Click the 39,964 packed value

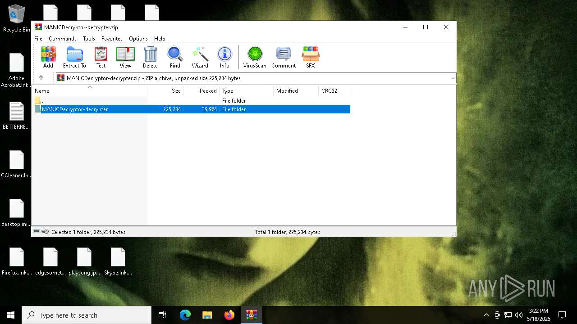209,109
